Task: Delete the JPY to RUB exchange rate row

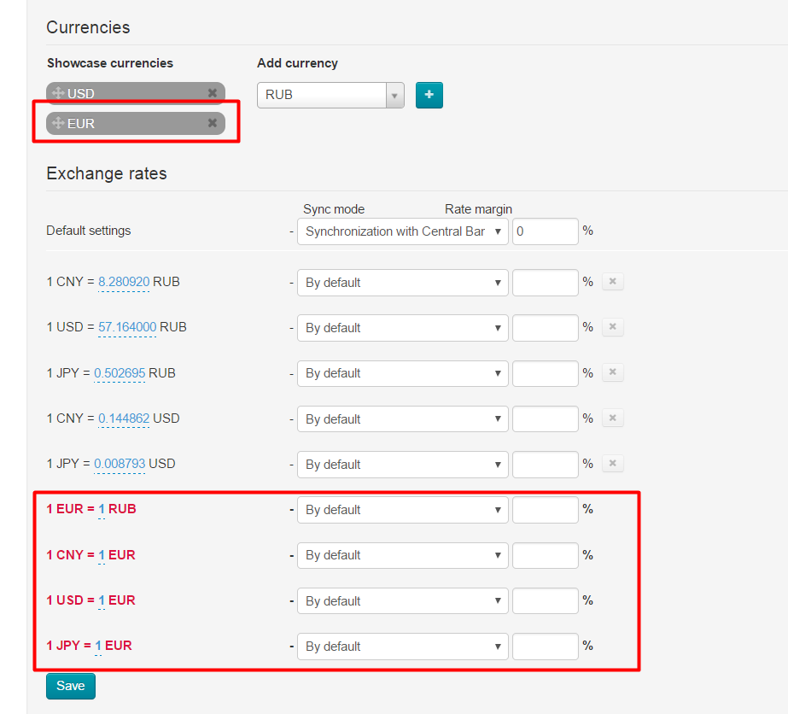Action: coord(613,372)
